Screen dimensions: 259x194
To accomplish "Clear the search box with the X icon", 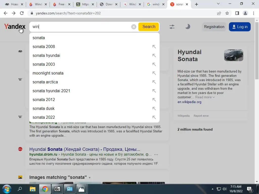I will click(134, 27).
